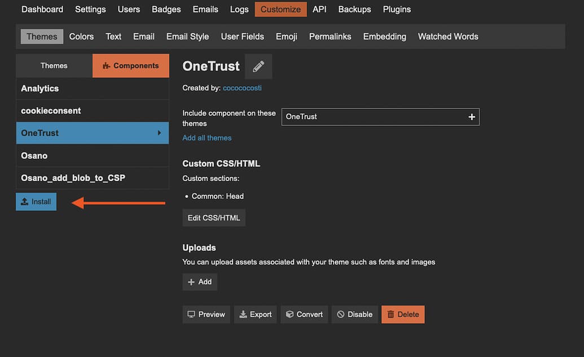This screenshot has height=357, width=584.
Task: Open the Settings admin tab
Action: pyautogui.click(x=90, y=10)
